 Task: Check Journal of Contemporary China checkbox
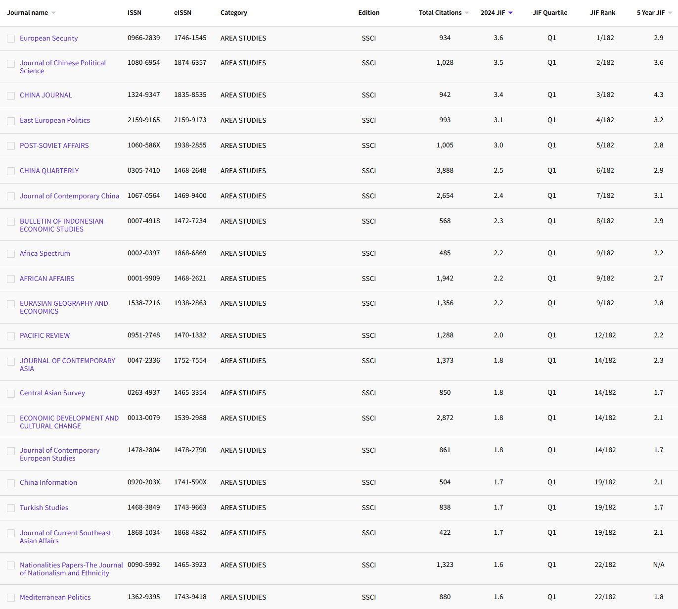coord(11,197)
